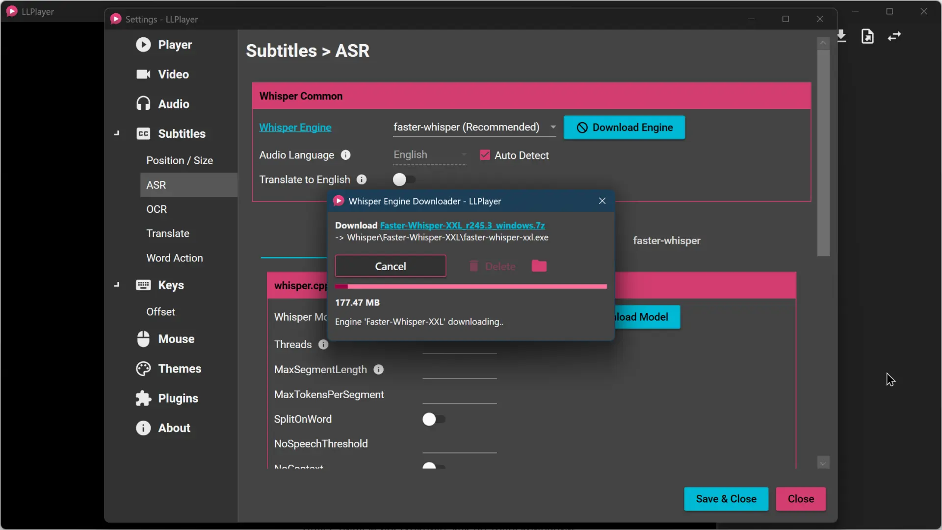
Task: Click the Themes palette icon
Action: pyautogui.click(x=143, y=369)
